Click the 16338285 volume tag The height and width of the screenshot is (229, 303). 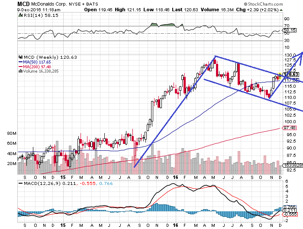[293, 165]
